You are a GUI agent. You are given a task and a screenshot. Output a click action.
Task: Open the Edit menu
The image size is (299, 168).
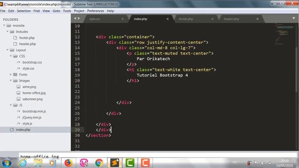point(11,11)
